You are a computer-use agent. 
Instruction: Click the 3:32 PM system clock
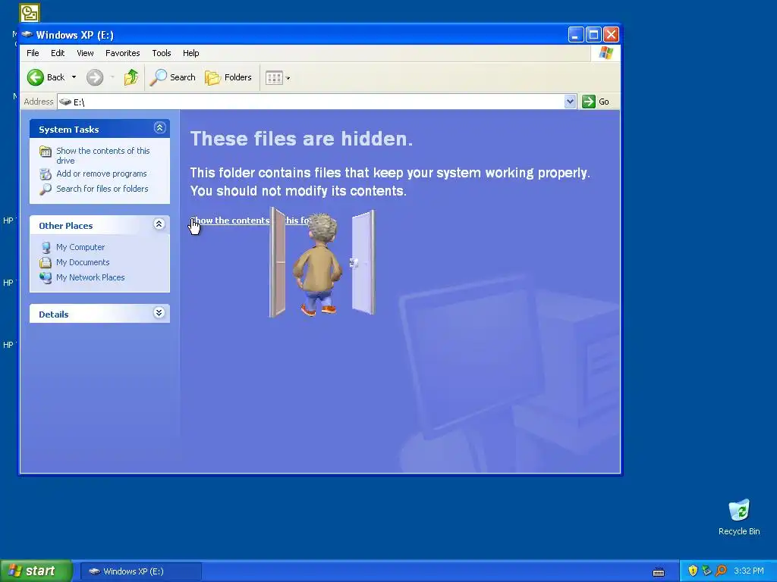[x=749, y=571]
